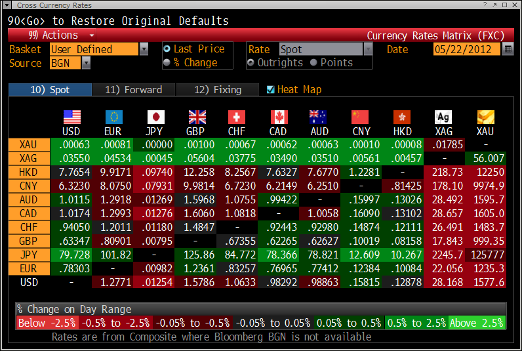
Task: Click the Above 2.5% green legend swatch
Action: (x=477, y=323)
